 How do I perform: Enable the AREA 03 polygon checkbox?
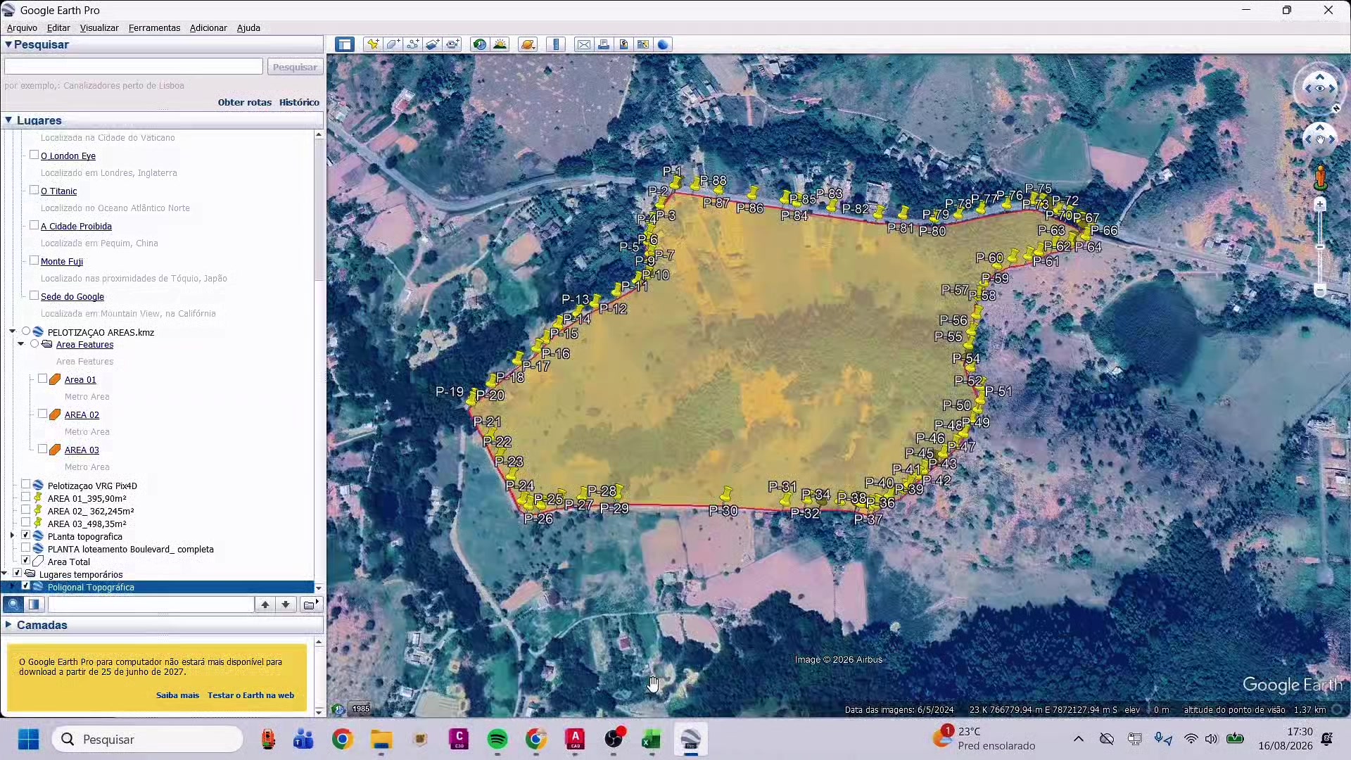point(43,449)
